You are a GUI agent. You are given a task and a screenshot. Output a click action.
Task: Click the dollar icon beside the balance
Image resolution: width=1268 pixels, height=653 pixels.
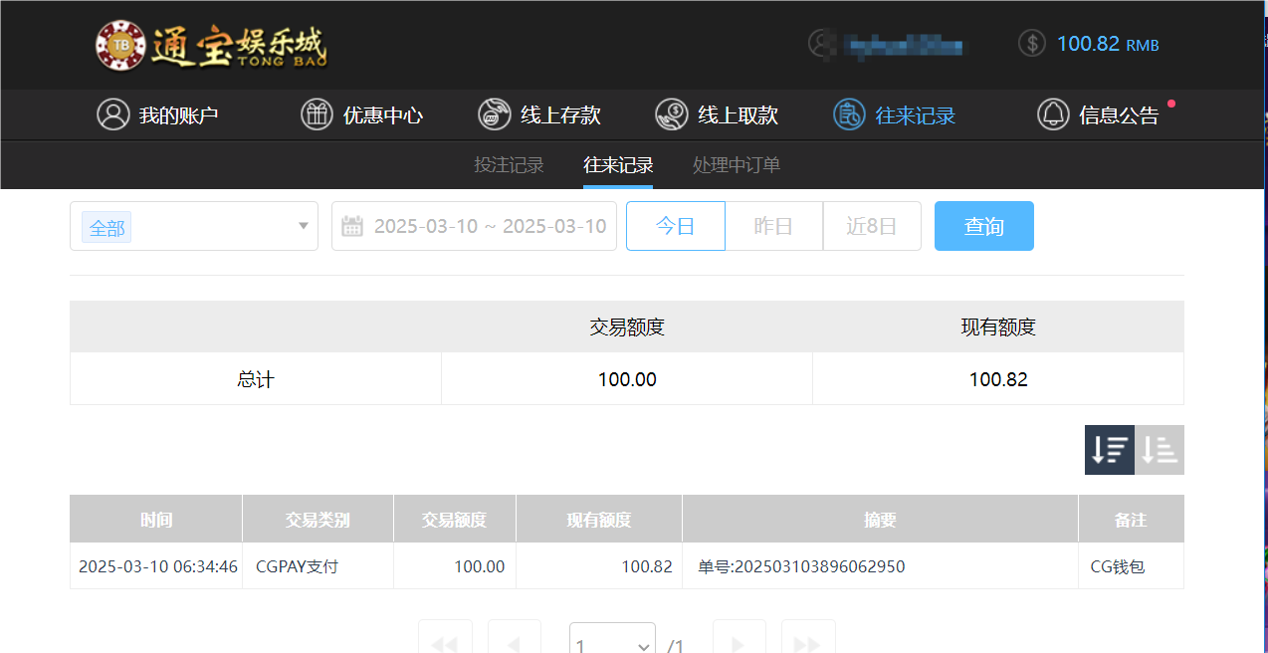pyautogui.click(x=1031, y=44)
